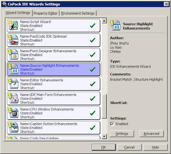Click the Settings button
171x154 pixels.
click(122, 134)
